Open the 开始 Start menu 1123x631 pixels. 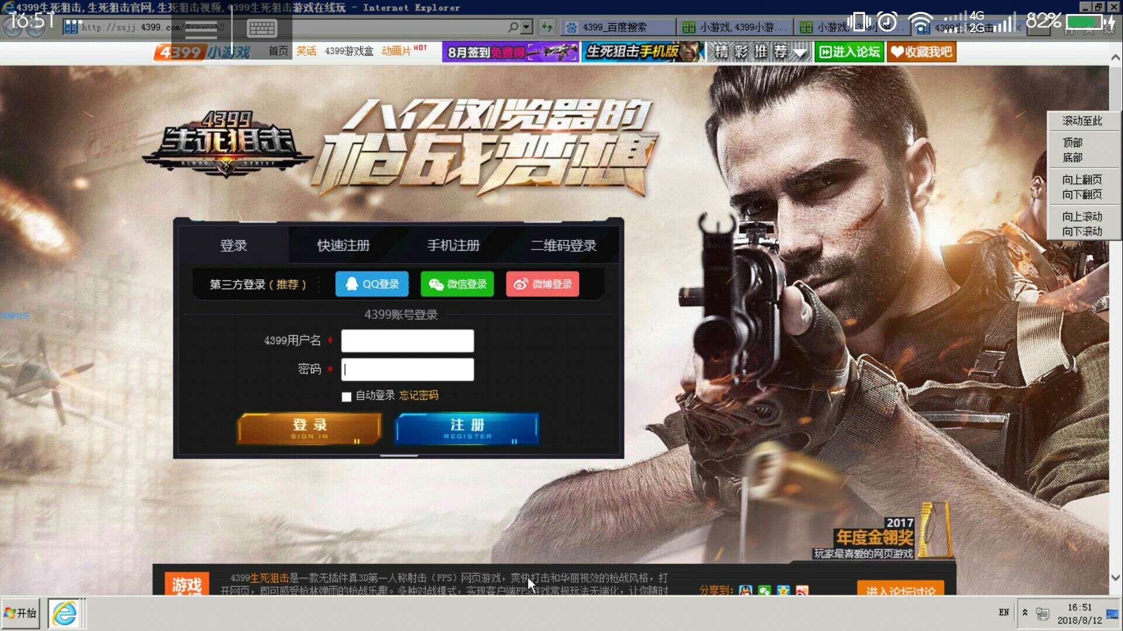click(x=20, y=613)
